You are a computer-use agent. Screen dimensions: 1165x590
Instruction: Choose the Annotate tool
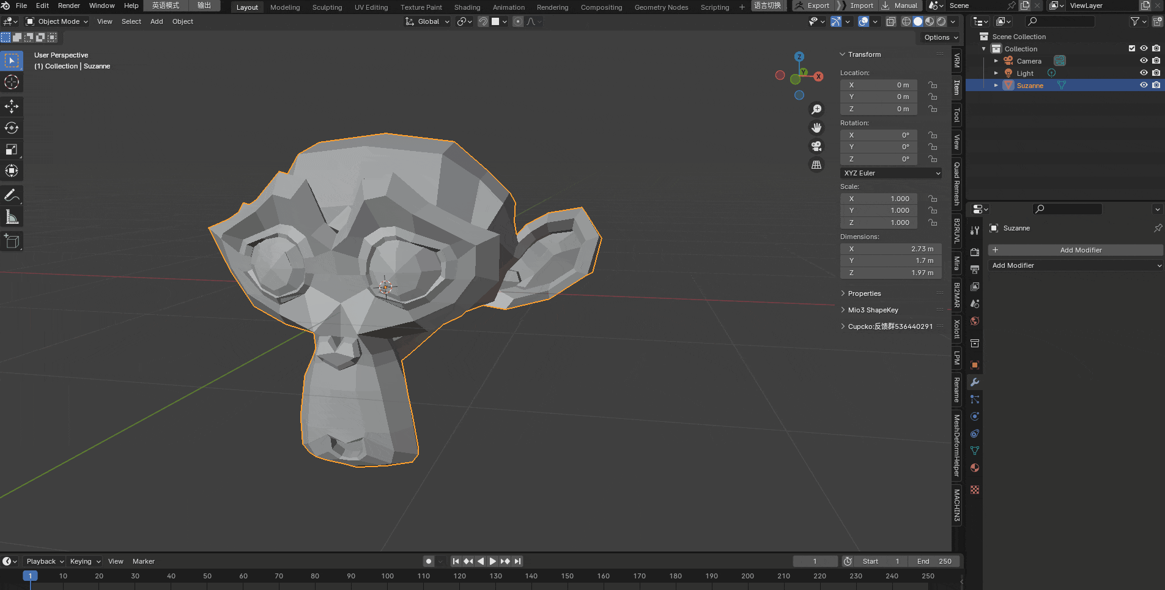(12, 196)
